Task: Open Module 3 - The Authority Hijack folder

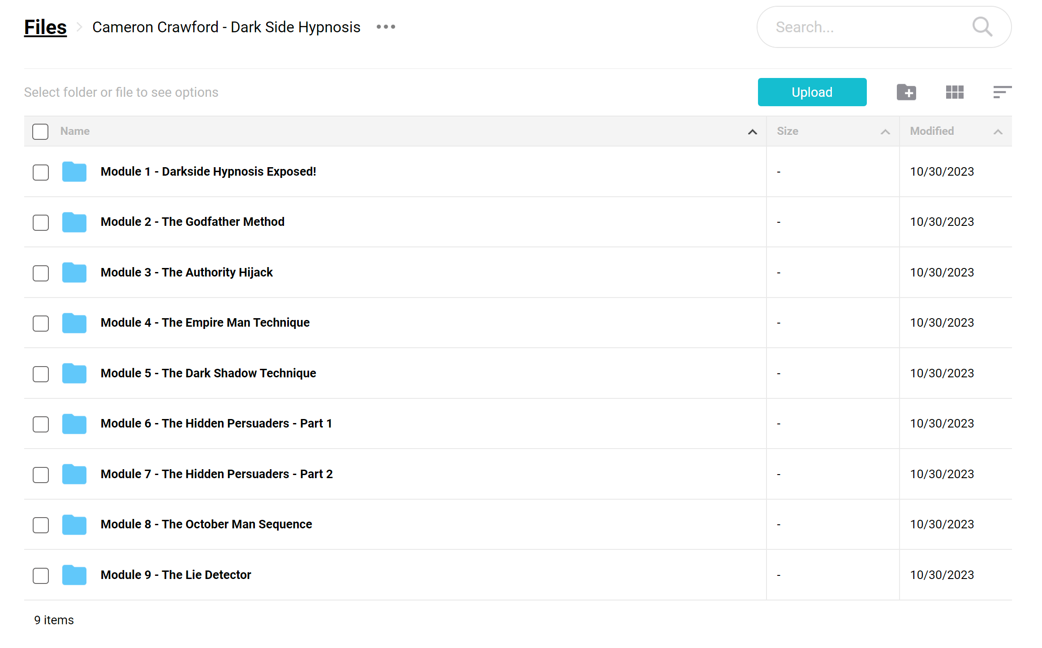Action: [x=187, y=272]
